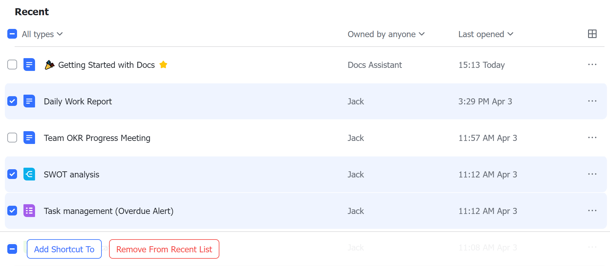The height and width of the screenshot is (266, 610).
Task: Check the Team OKR Progress Meeting checkbox
Action: point(12,138)
